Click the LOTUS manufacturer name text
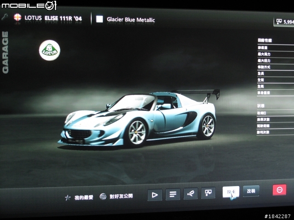The height and width of the screenshot is (220, 294). pos(33,18)
